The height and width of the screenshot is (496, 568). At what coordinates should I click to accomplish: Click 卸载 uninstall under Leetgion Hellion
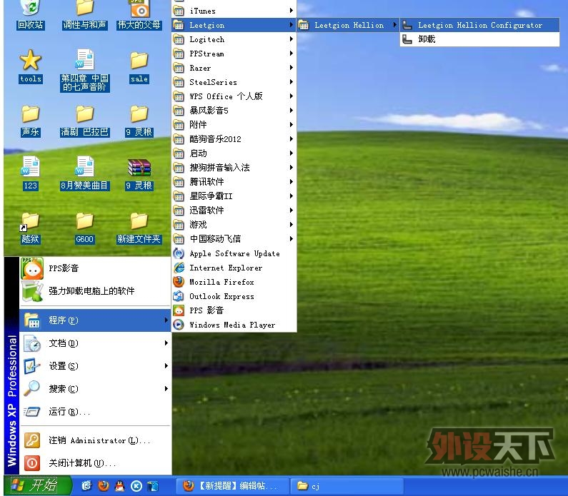click(x=479, y=39)
